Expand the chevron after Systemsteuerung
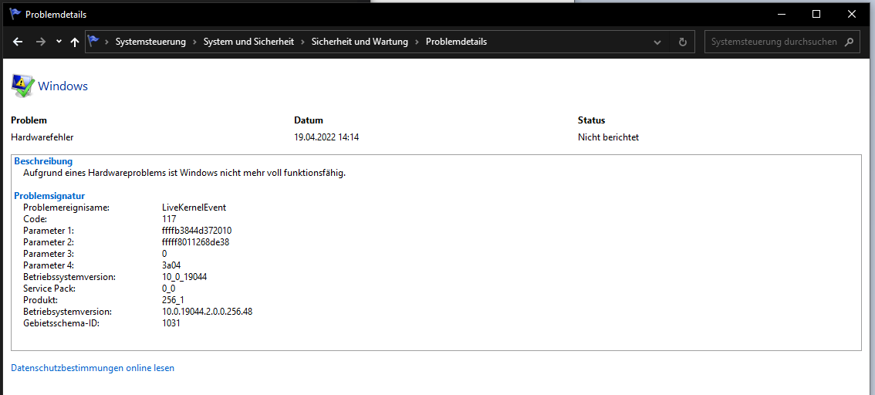Screen dimensions: 875x395 click(194, 42)
